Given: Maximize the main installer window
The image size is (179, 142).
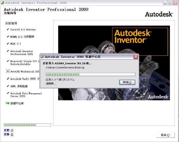Looking at the screenshot, I should click(x=170, y=3).
